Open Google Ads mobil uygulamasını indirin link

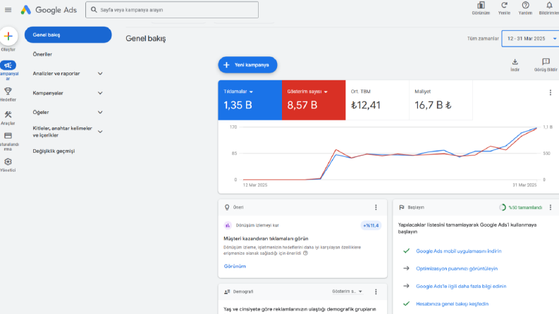(x=458, y=251)
